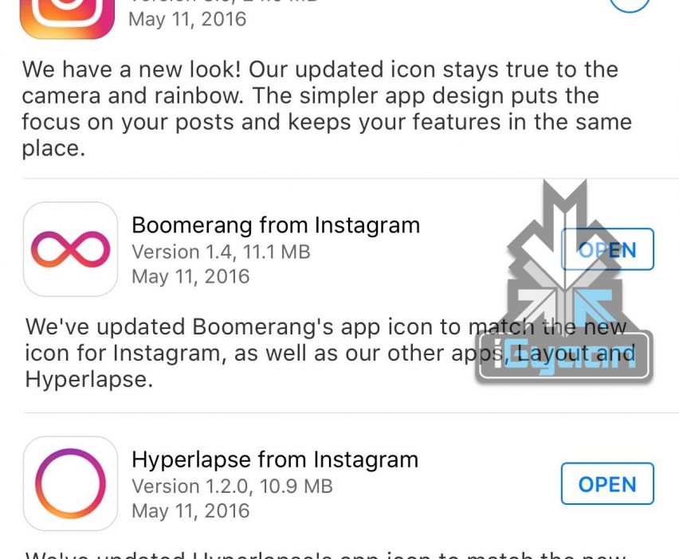Tap the Instagram app icon
Image resolution: width=679 pixels, height=559 pixels.
[x=67, y=18]
